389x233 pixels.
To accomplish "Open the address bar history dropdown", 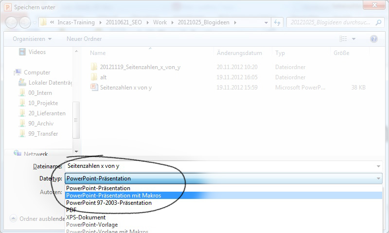I will 266,22.
